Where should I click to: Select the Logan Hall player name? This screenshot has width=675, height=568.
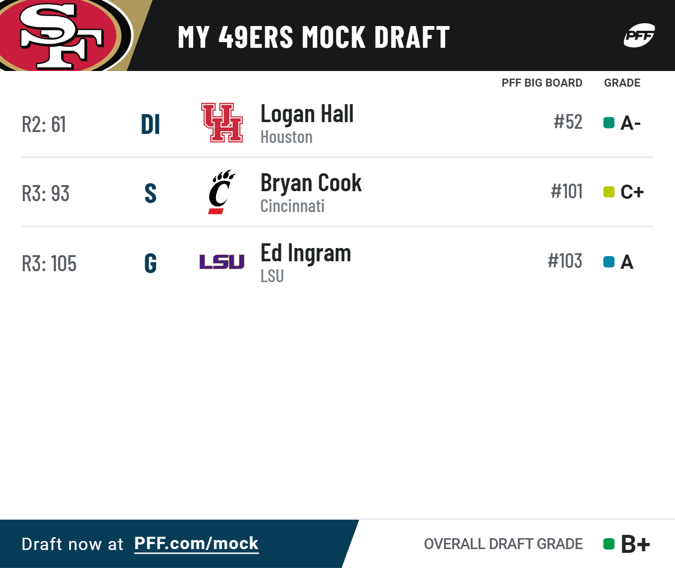click(307, 114)
